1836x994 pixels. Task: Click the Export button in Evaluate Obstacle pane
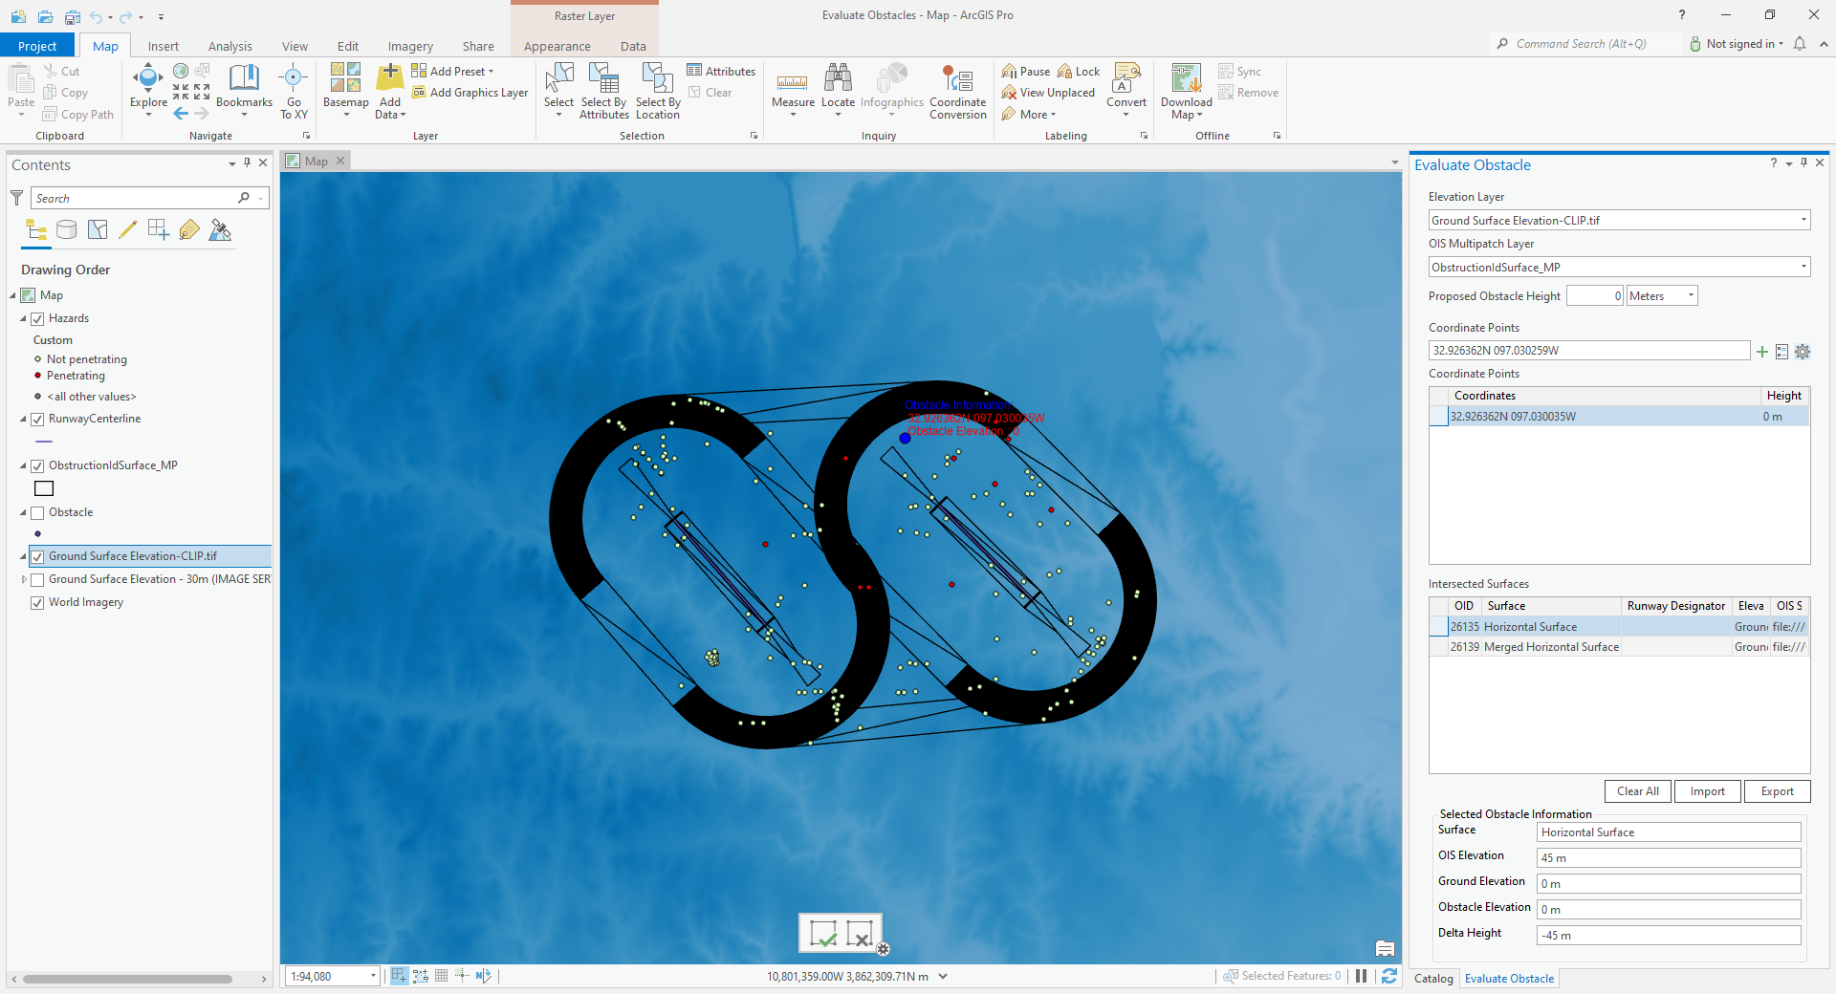click(1776, 791)
